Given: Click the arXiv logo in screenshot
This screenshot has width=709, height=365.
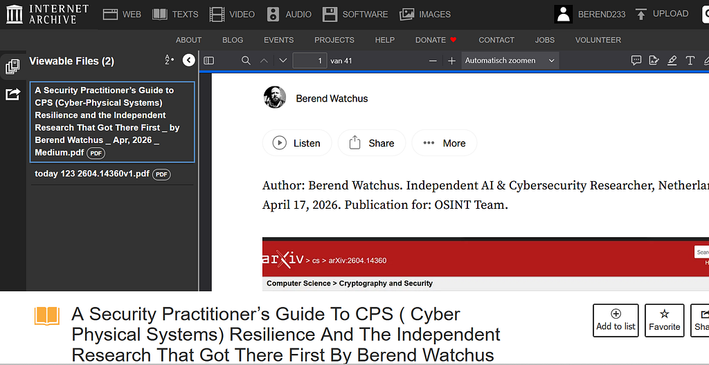Looking at the screenshot, I should pos(282,259).
